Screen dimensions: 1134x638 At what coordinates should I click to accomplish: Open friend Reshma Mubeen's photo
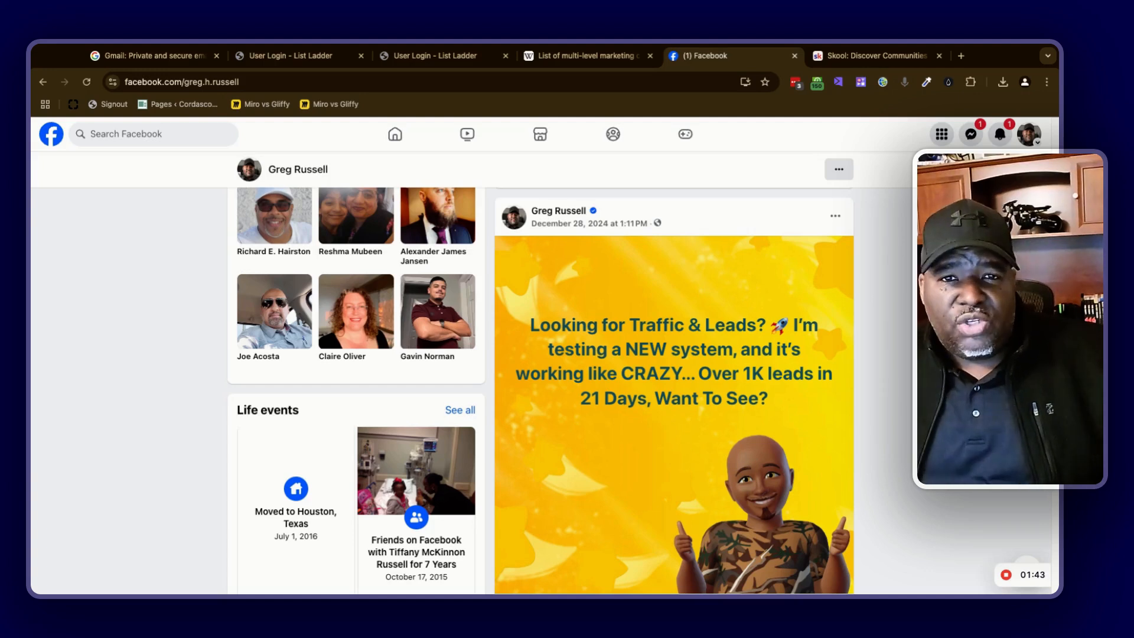(x=356, y=216)
